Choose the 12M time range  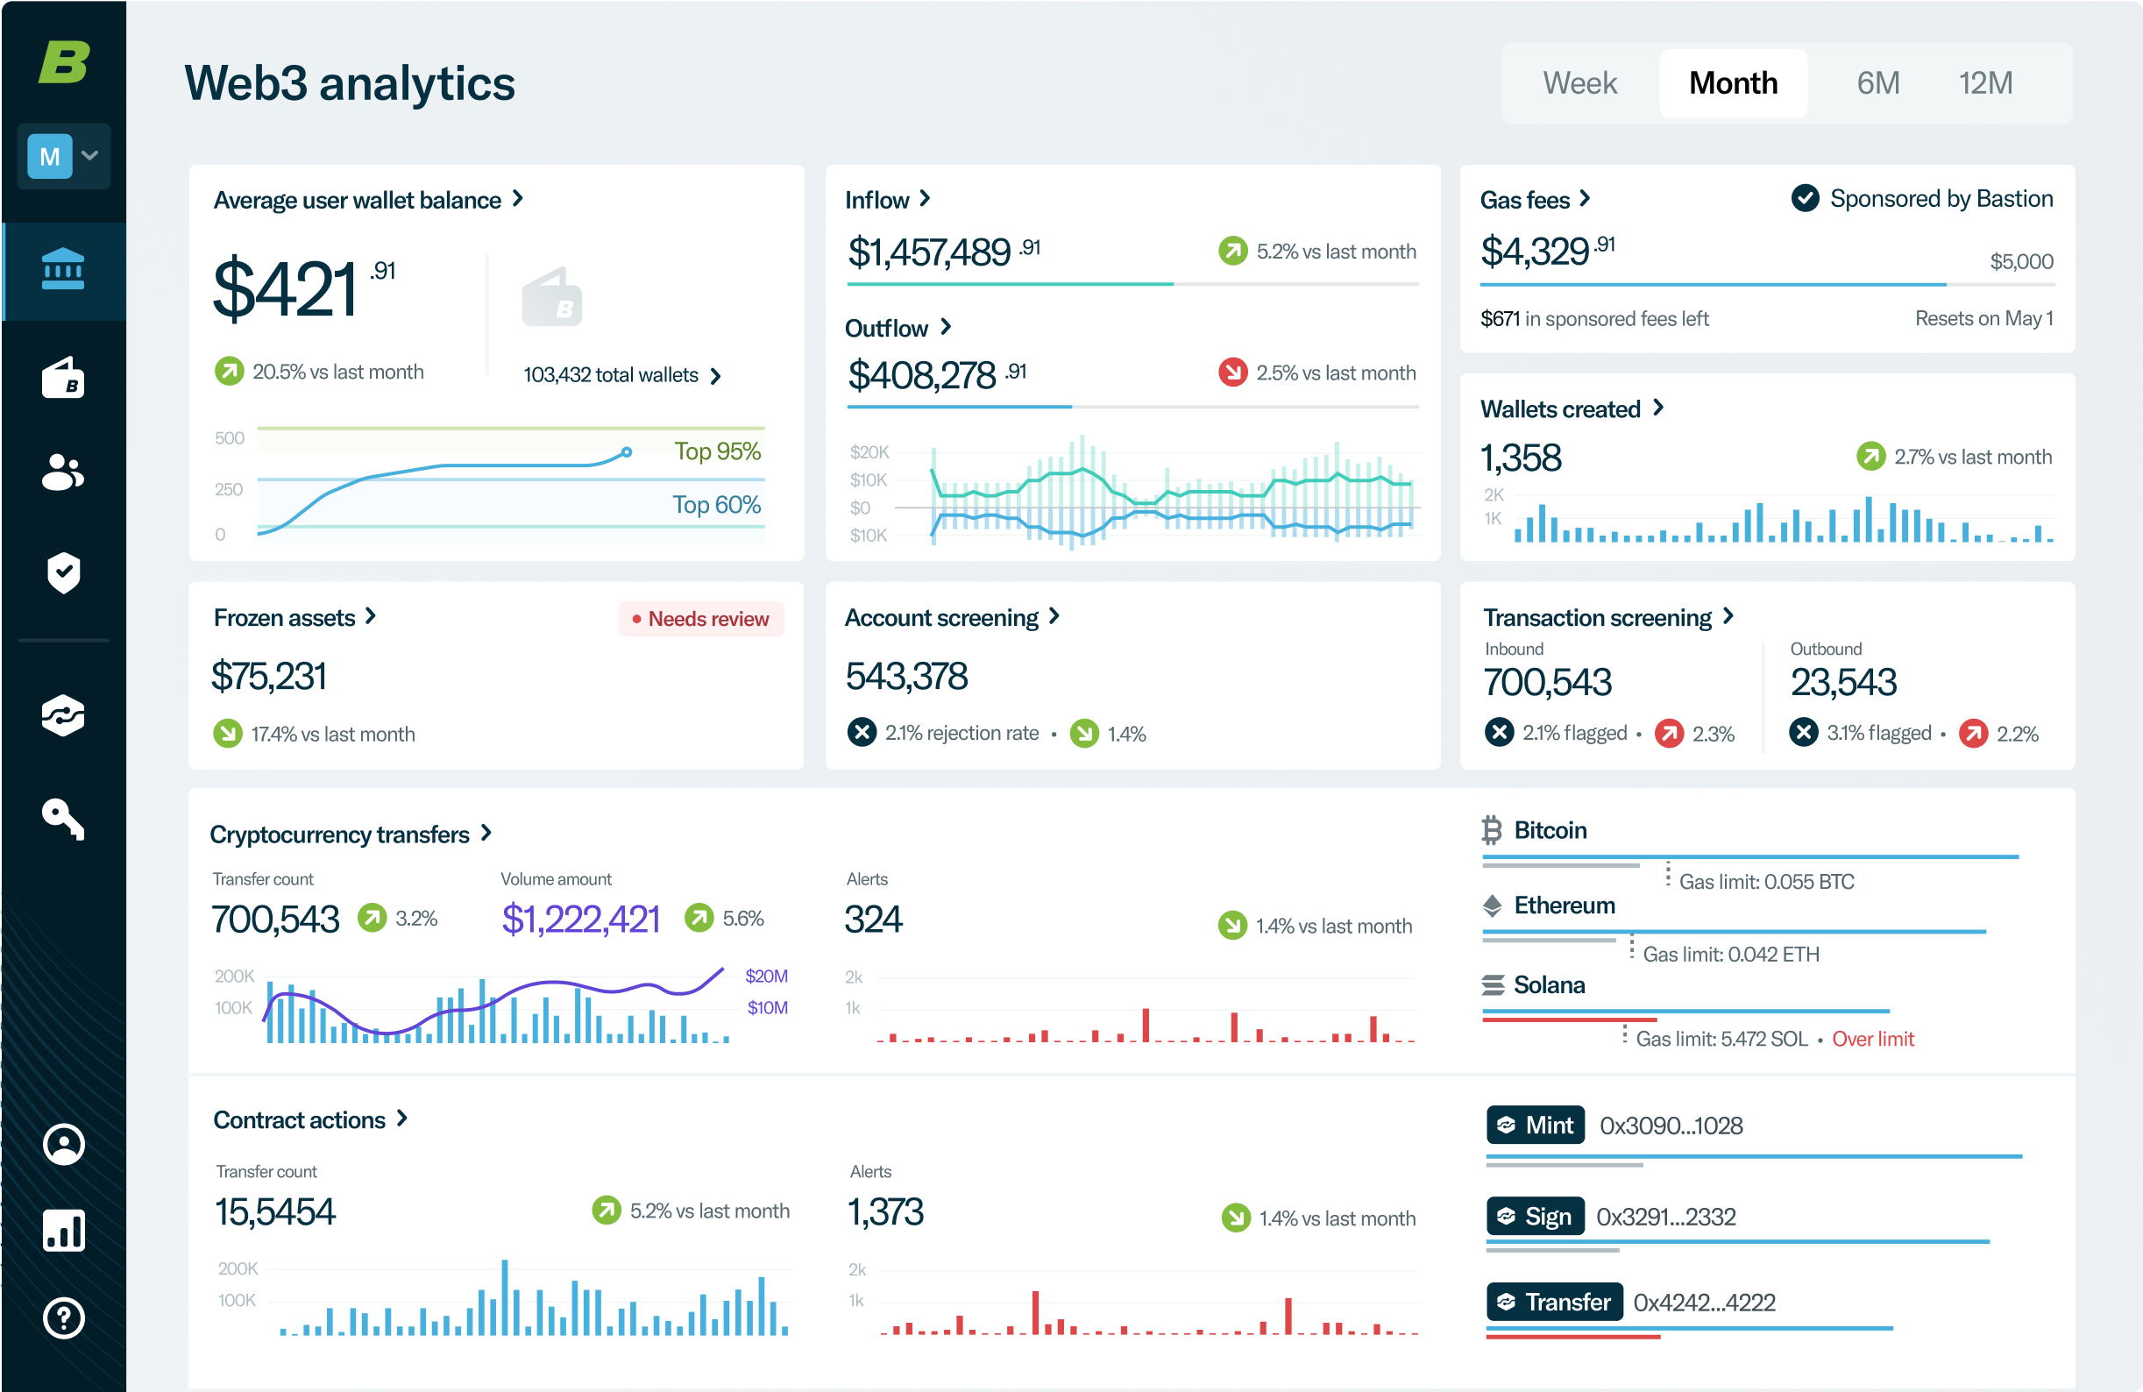coord(1985,82)
